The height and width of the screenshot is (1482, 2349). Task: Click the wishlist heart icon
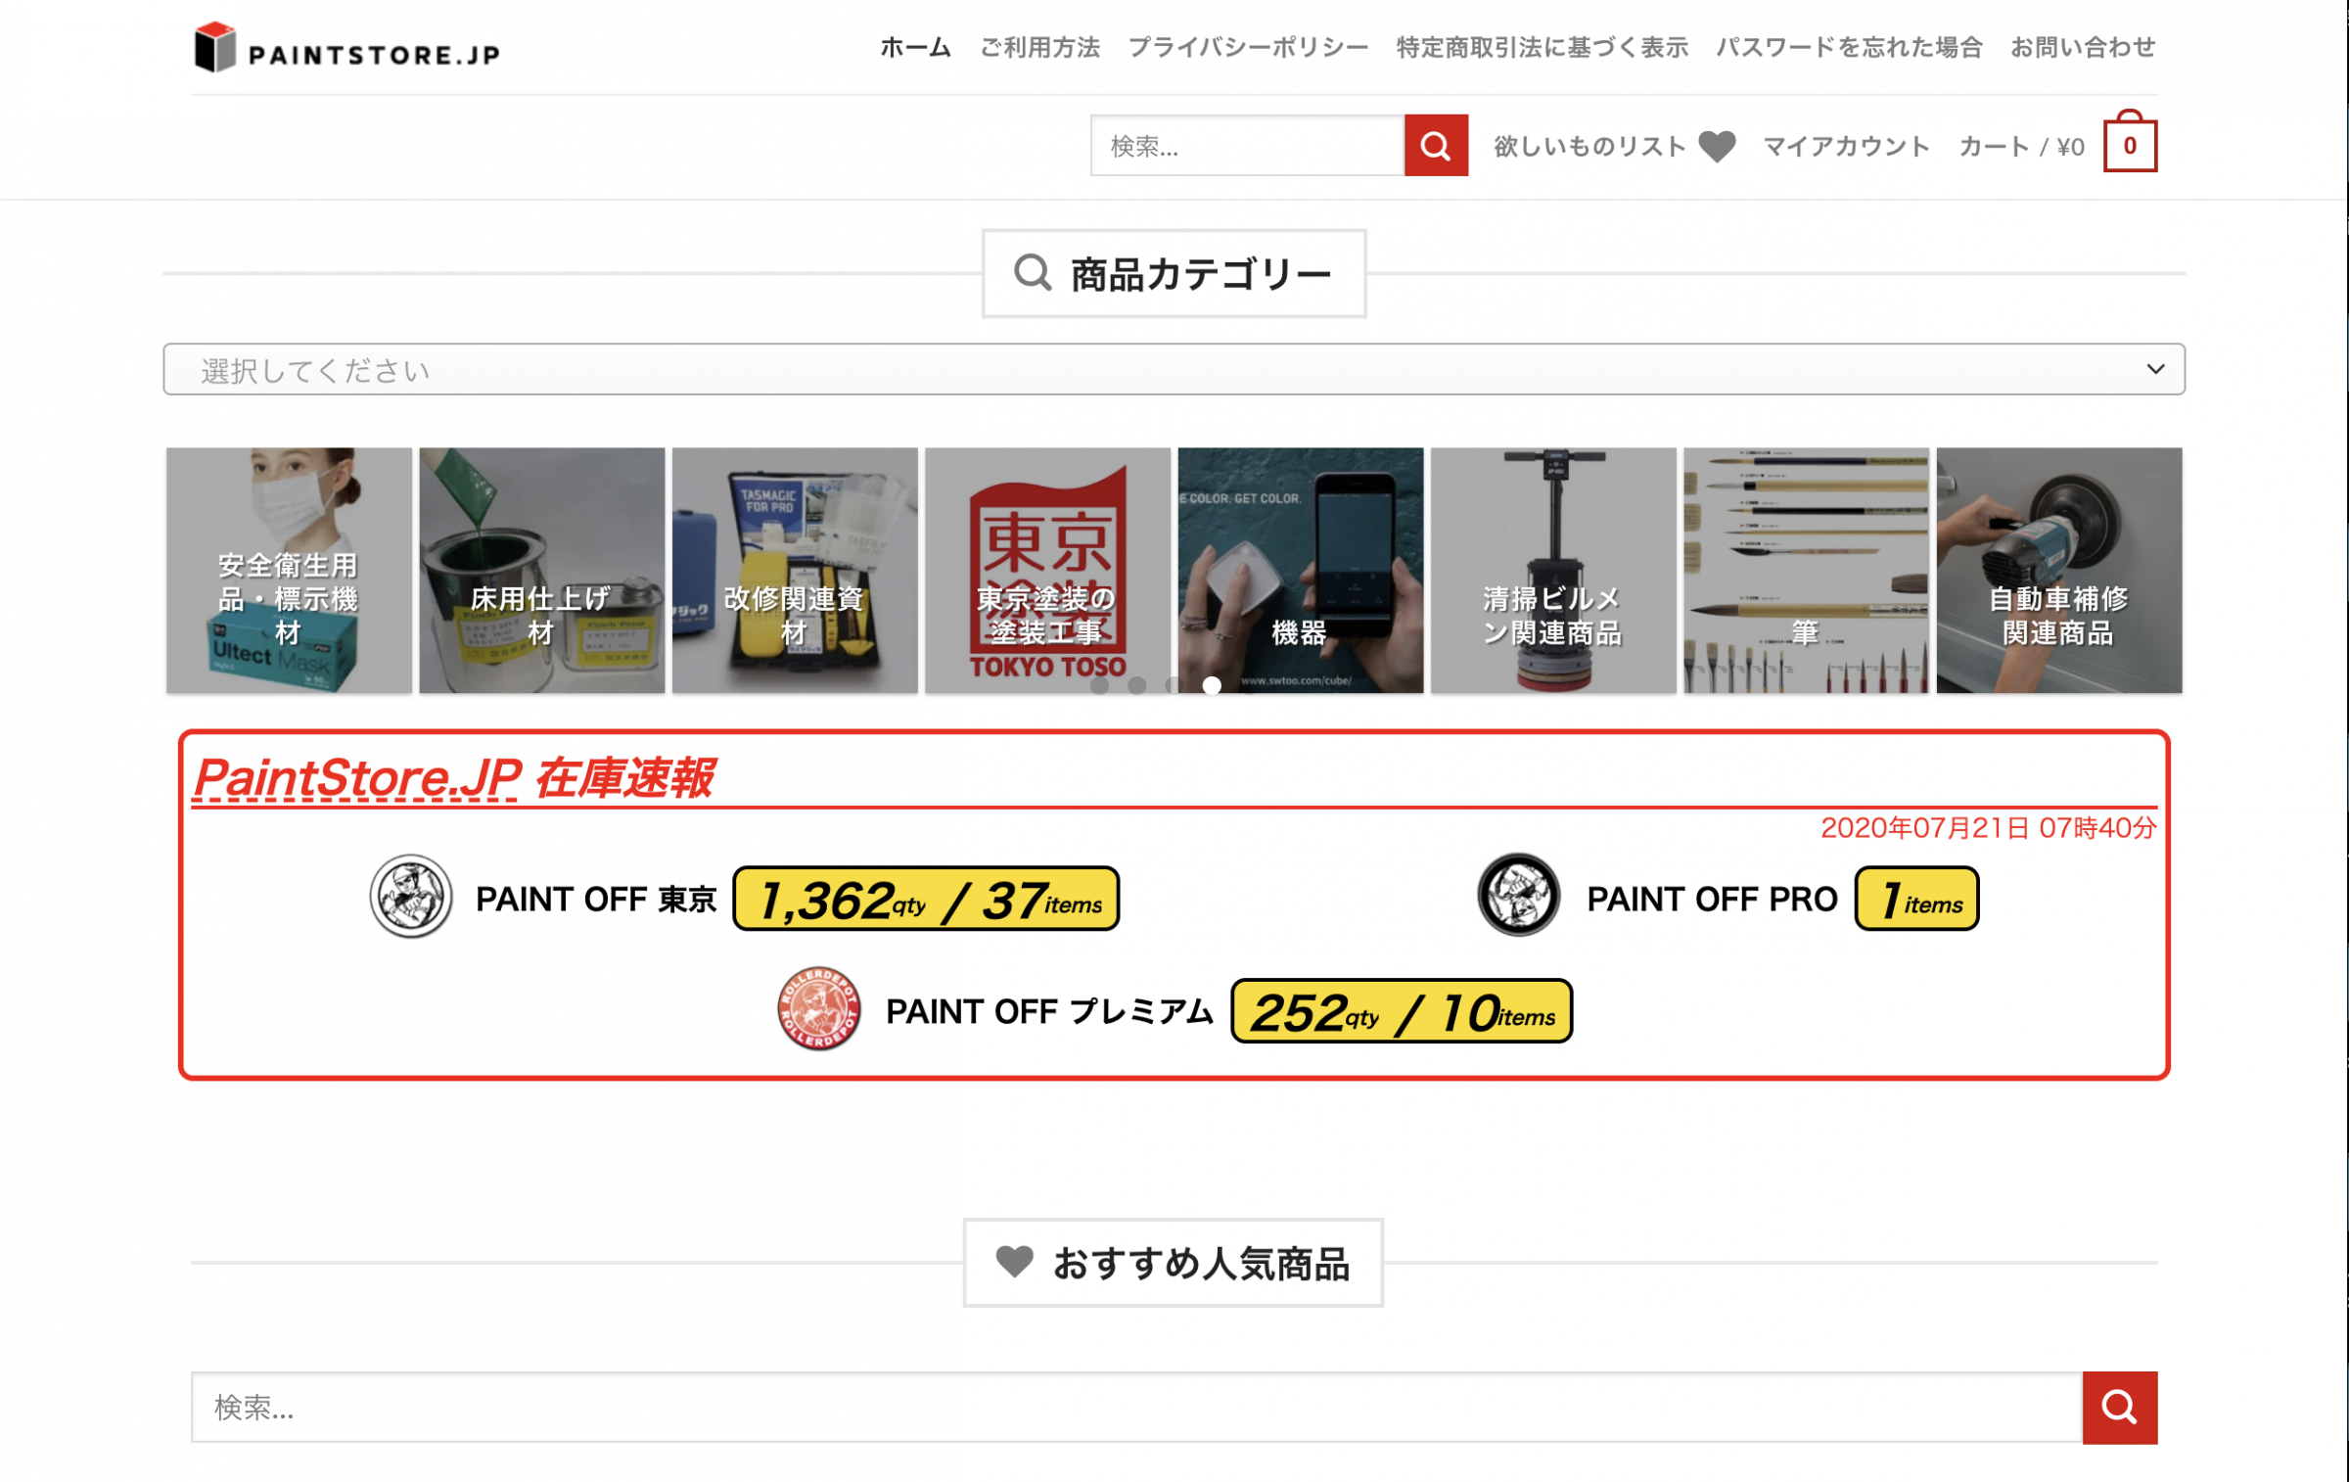tap(1716, 146)
